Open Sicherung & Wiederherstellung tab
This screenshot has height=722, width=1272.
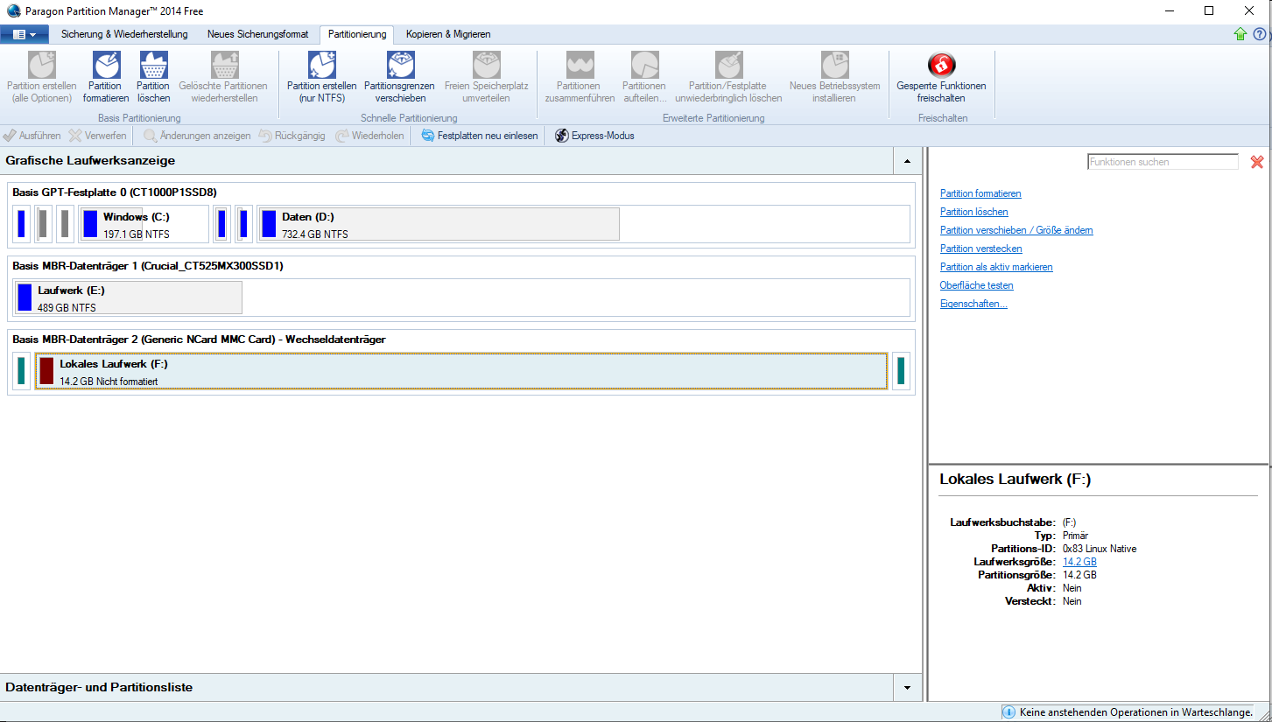coord(124,34)
